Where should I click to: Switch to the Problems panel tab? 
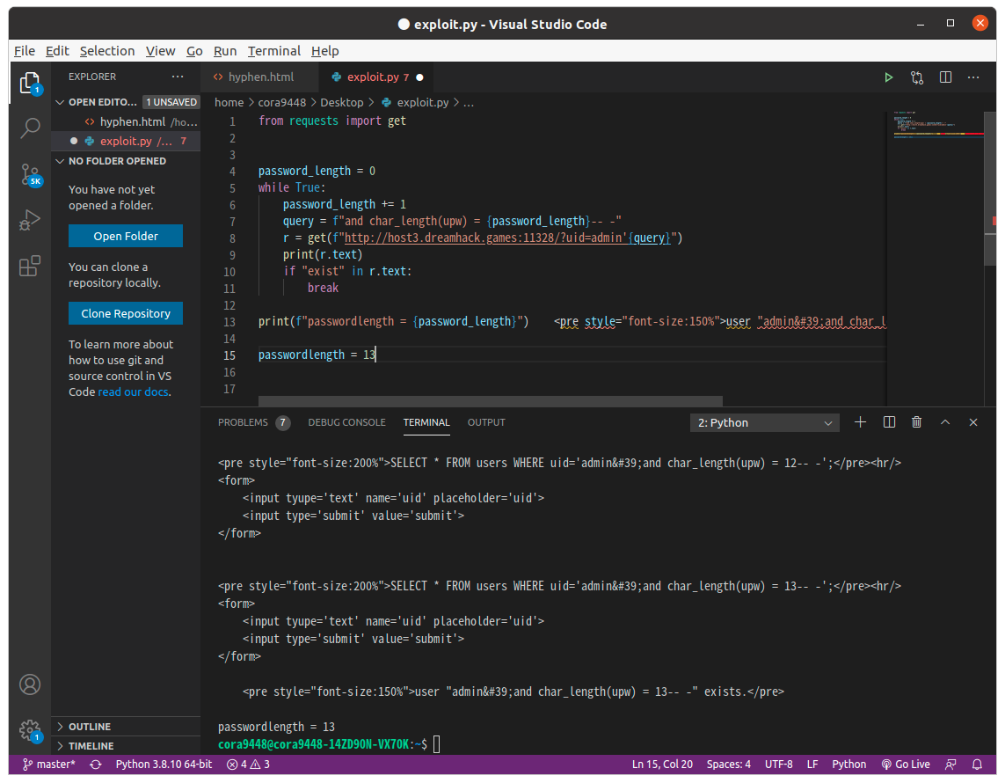point(253,422)
